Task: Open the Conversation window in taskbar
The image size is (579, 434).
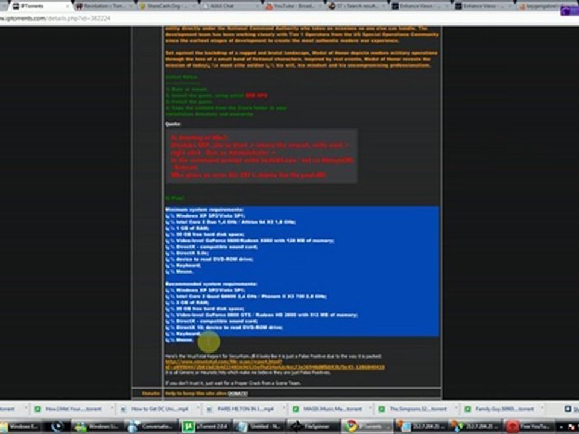Action: [x=150, y=427]
